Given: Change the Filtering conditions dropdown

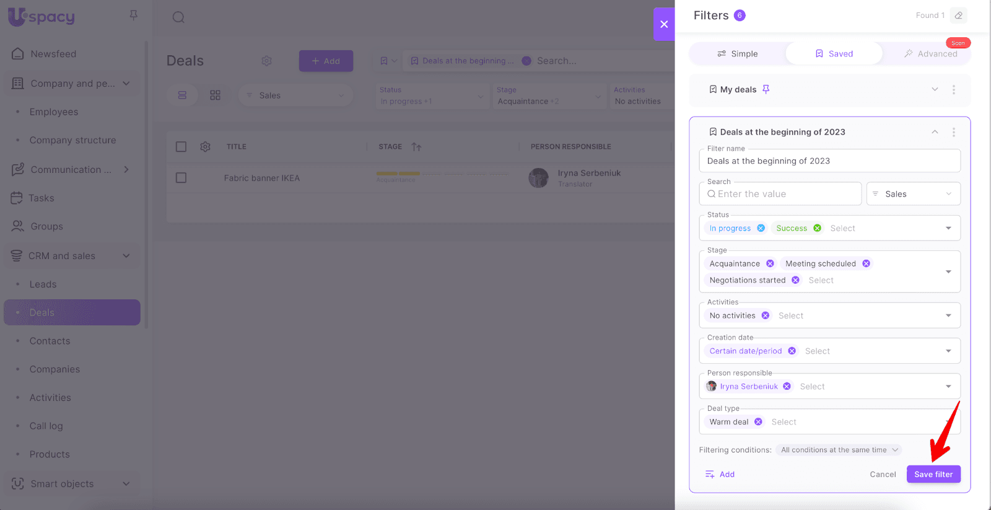Looking at the screenshot, I should tap(839, 450).
